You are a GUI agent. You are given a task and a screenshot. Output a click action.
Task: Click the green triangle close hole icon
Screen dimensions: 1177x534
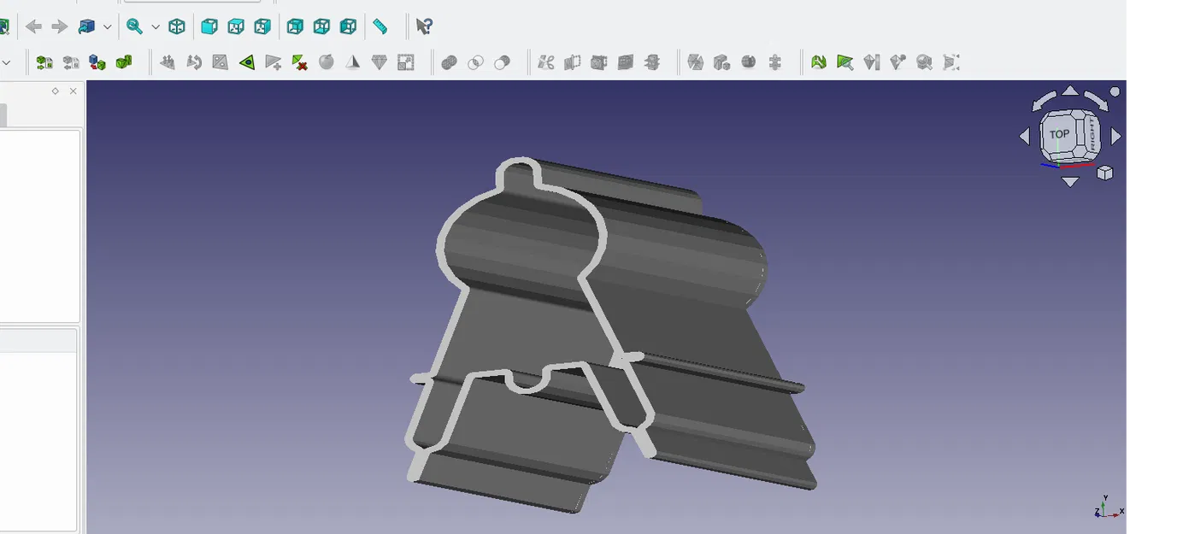tap(247, 62)
